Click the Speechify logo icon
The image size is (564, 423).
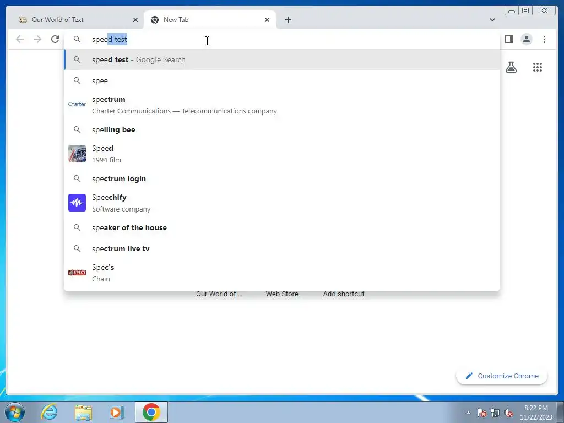pos(77,203)
